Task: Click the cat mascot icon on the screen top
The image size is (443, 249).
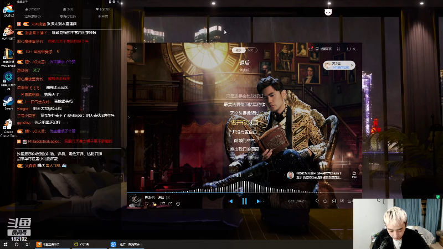Action: [x=328, y=12]
